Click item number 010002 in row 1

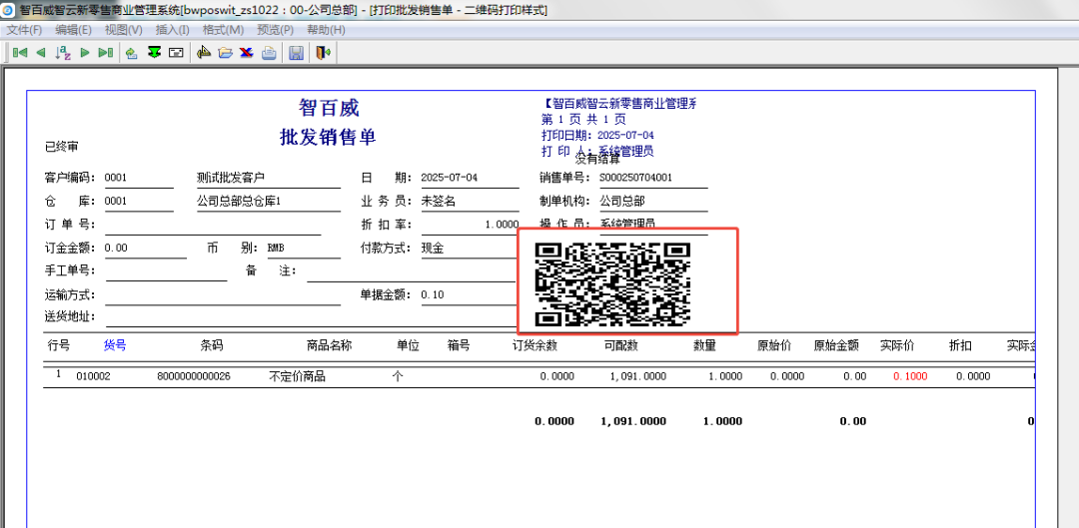[x=94, y=376]
